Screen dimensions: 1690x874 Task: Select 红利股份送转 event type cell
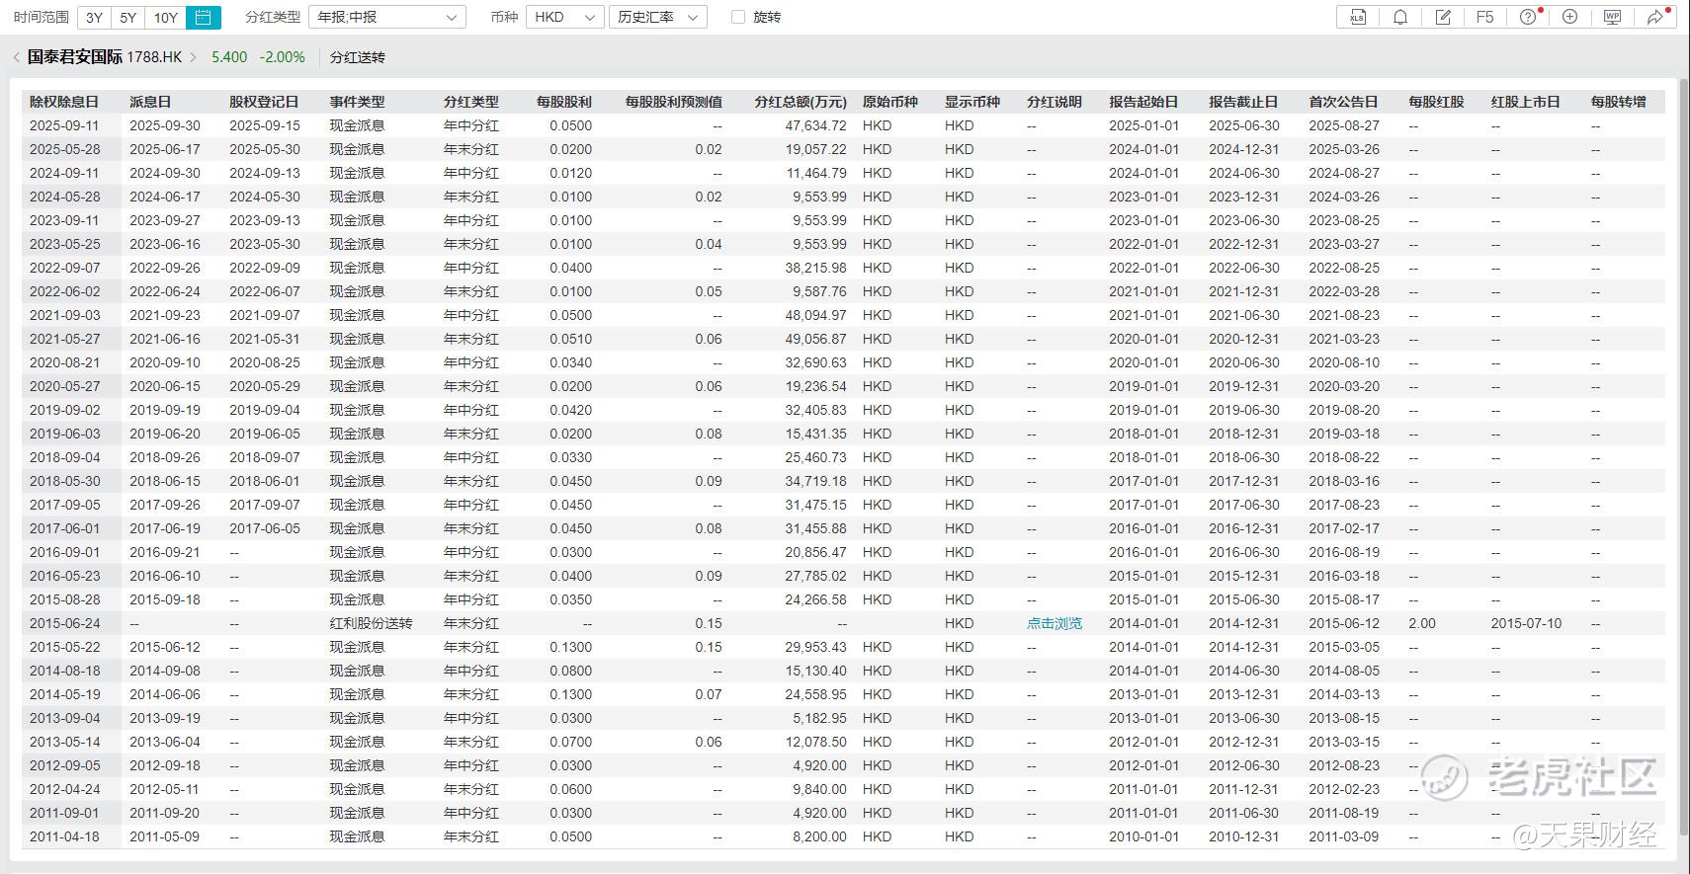coord(371,623)
